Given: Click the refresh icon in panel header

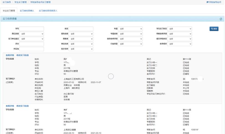Looking at the screenshot, I should pos(221,19).
